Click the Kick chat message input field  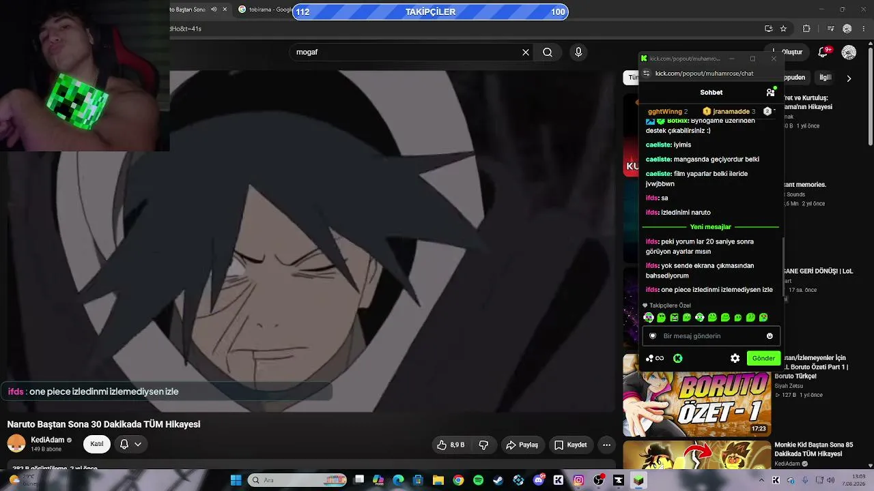pos(711,336)
